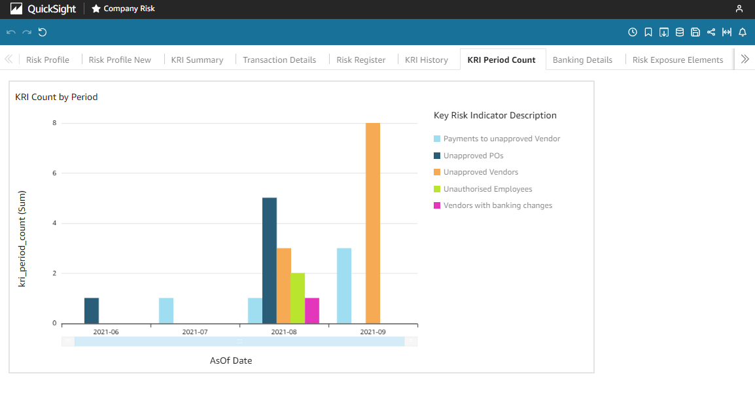Screen dimensions: 755x399
Task: Click the undo arrow icon
Action: [x=11, y=32]
